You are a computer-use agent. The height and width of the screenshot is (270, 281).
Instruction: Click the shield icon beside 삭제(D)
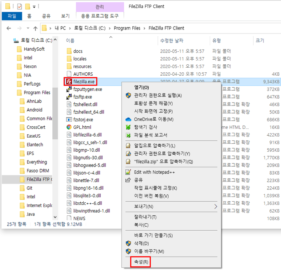click(128, 243)
